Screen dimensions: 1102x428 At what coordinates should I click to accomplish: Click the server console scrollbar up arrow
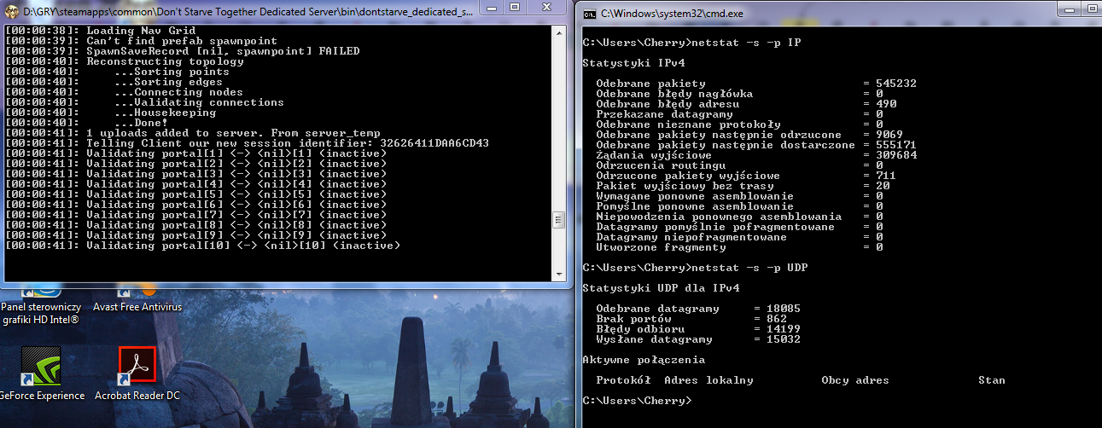pos(558,32)
